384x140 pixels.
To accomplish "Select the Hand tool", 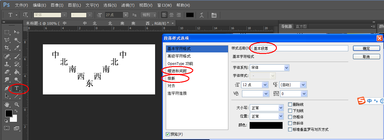I will click(7, 105).
